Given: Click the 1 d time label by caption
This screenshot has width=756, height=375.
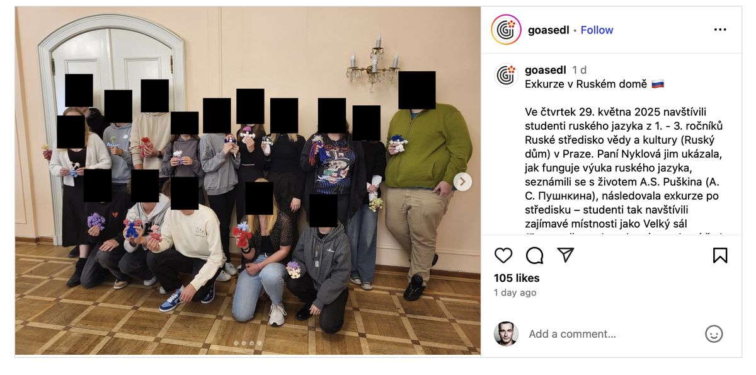Looking at the screenshot, I should point(579,70).
